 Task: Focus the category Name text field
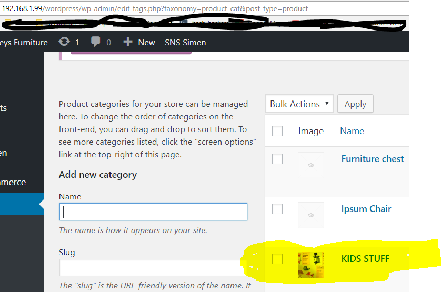coord(153,212)
